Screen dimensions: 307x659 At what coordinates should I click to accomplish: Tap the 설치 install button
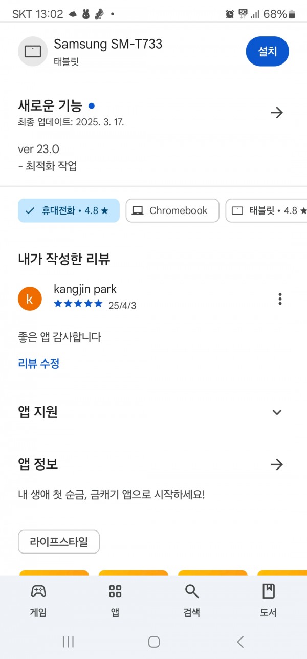point(267,52)
